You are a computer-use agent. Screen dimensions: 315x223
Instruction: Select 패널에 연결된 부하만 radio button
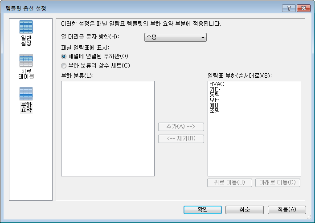(64, 56)
